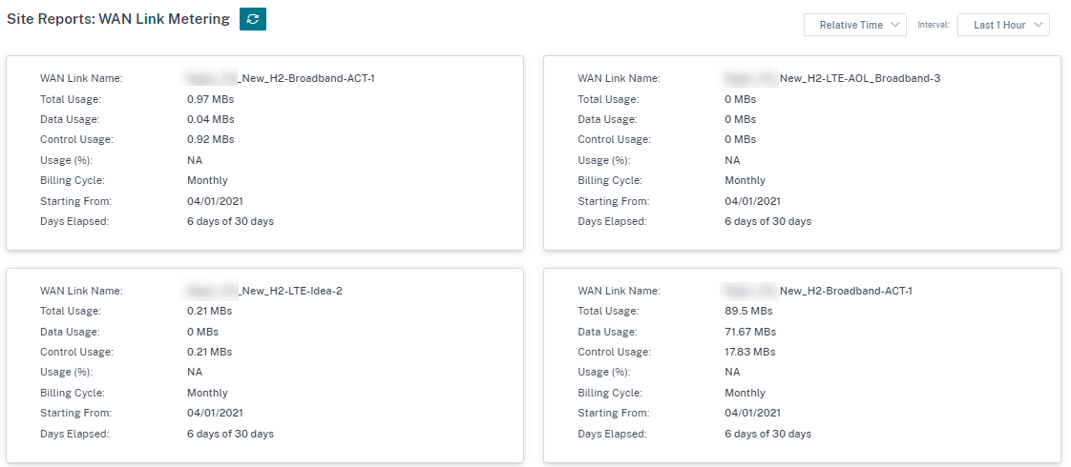Click the 71.67 MBs data usage value
This screenshot has width=1071, height=467.
point(750,332)
